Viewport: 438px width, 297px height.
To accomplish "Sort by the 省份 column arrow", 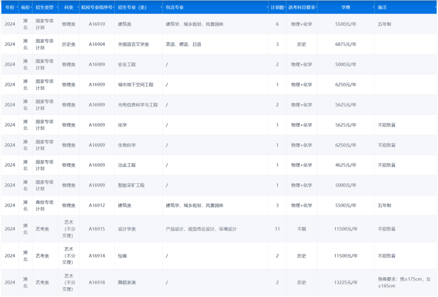I will tap(31, 7).
